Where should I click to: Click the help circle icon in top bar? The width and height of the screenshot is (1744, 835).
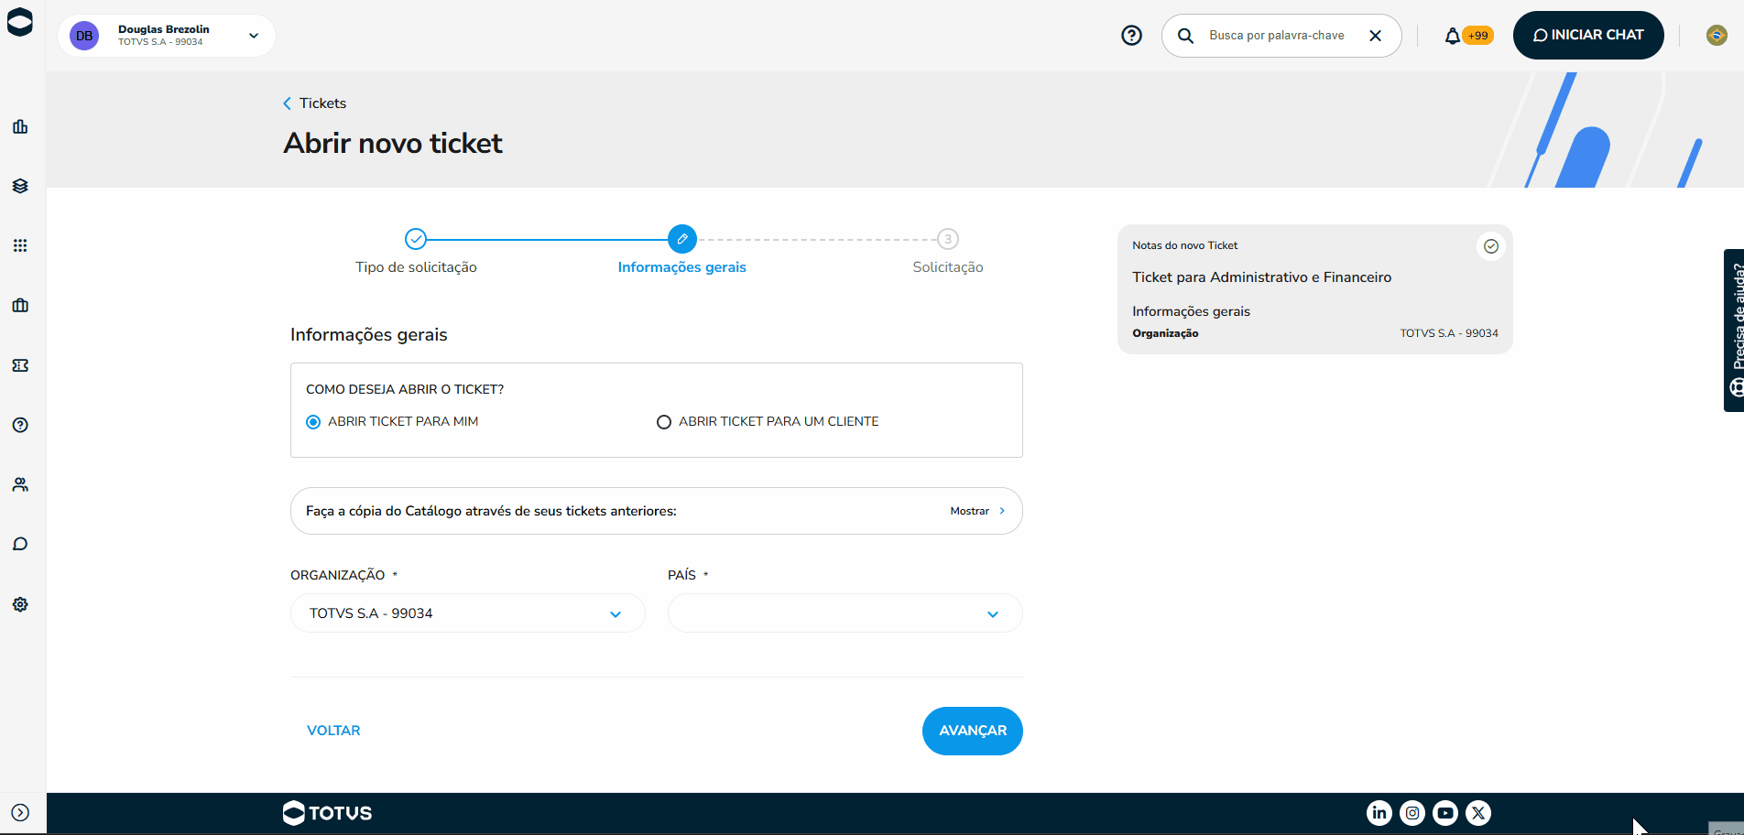(1132, 35)
